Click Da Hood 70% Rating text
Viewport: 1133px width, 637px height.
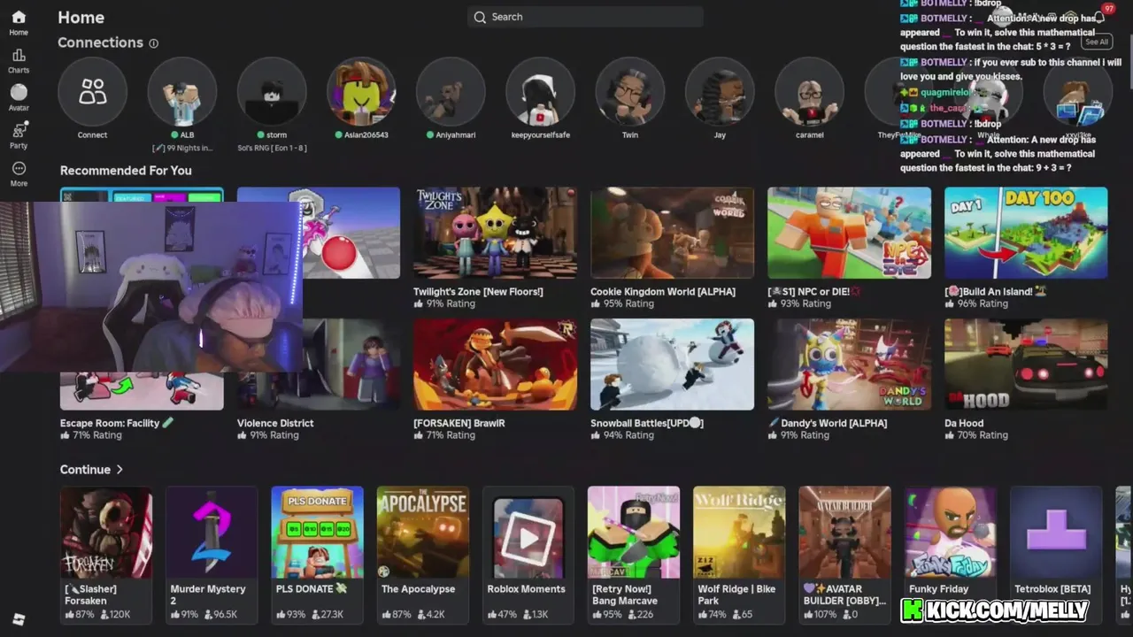coord(976,435)
